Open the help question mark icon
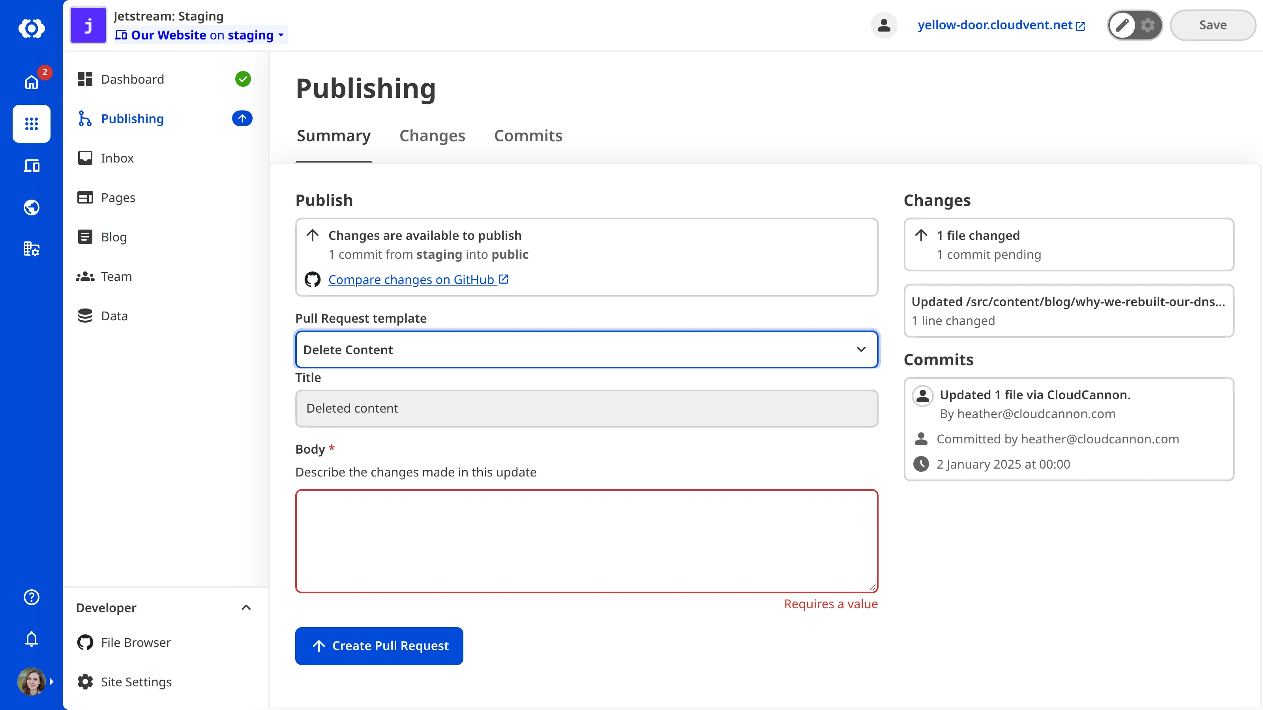Viewport: 1263px width, 710px height. tap(32, 597)
